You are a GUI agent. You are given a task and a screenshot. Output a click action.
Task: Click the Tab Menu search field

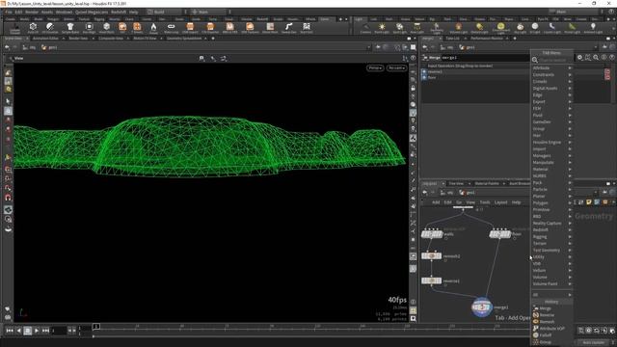click(x=553, y=60)
